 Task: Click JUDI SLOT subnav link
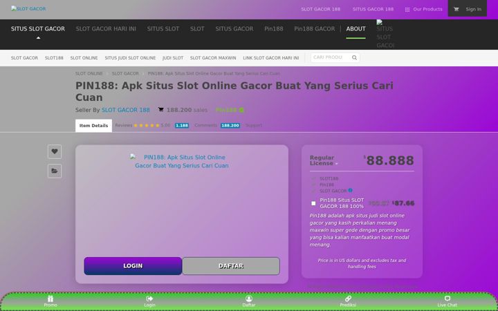click(173, 58)
